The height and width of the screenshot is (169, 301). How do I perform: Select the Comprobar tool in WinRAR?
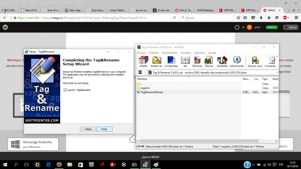[x=171, y=62]
